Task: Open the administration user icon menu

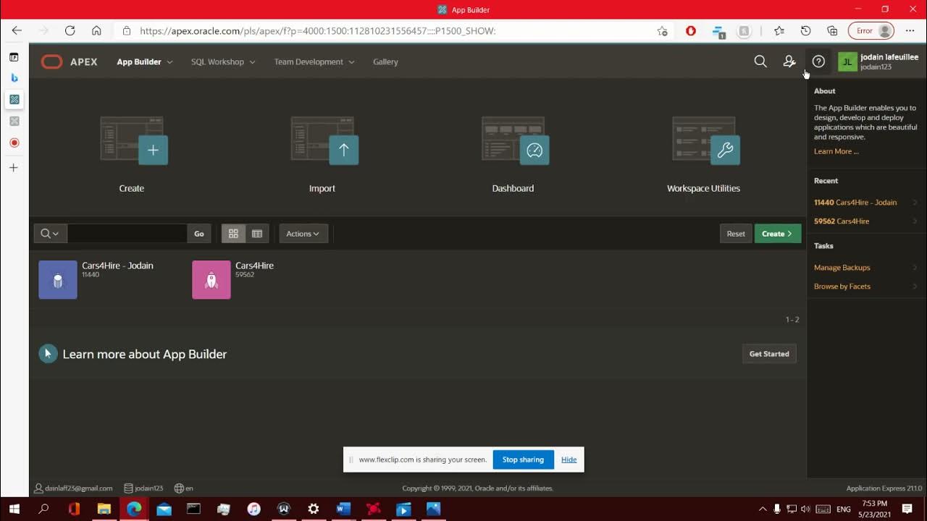Action: [789, 62]
